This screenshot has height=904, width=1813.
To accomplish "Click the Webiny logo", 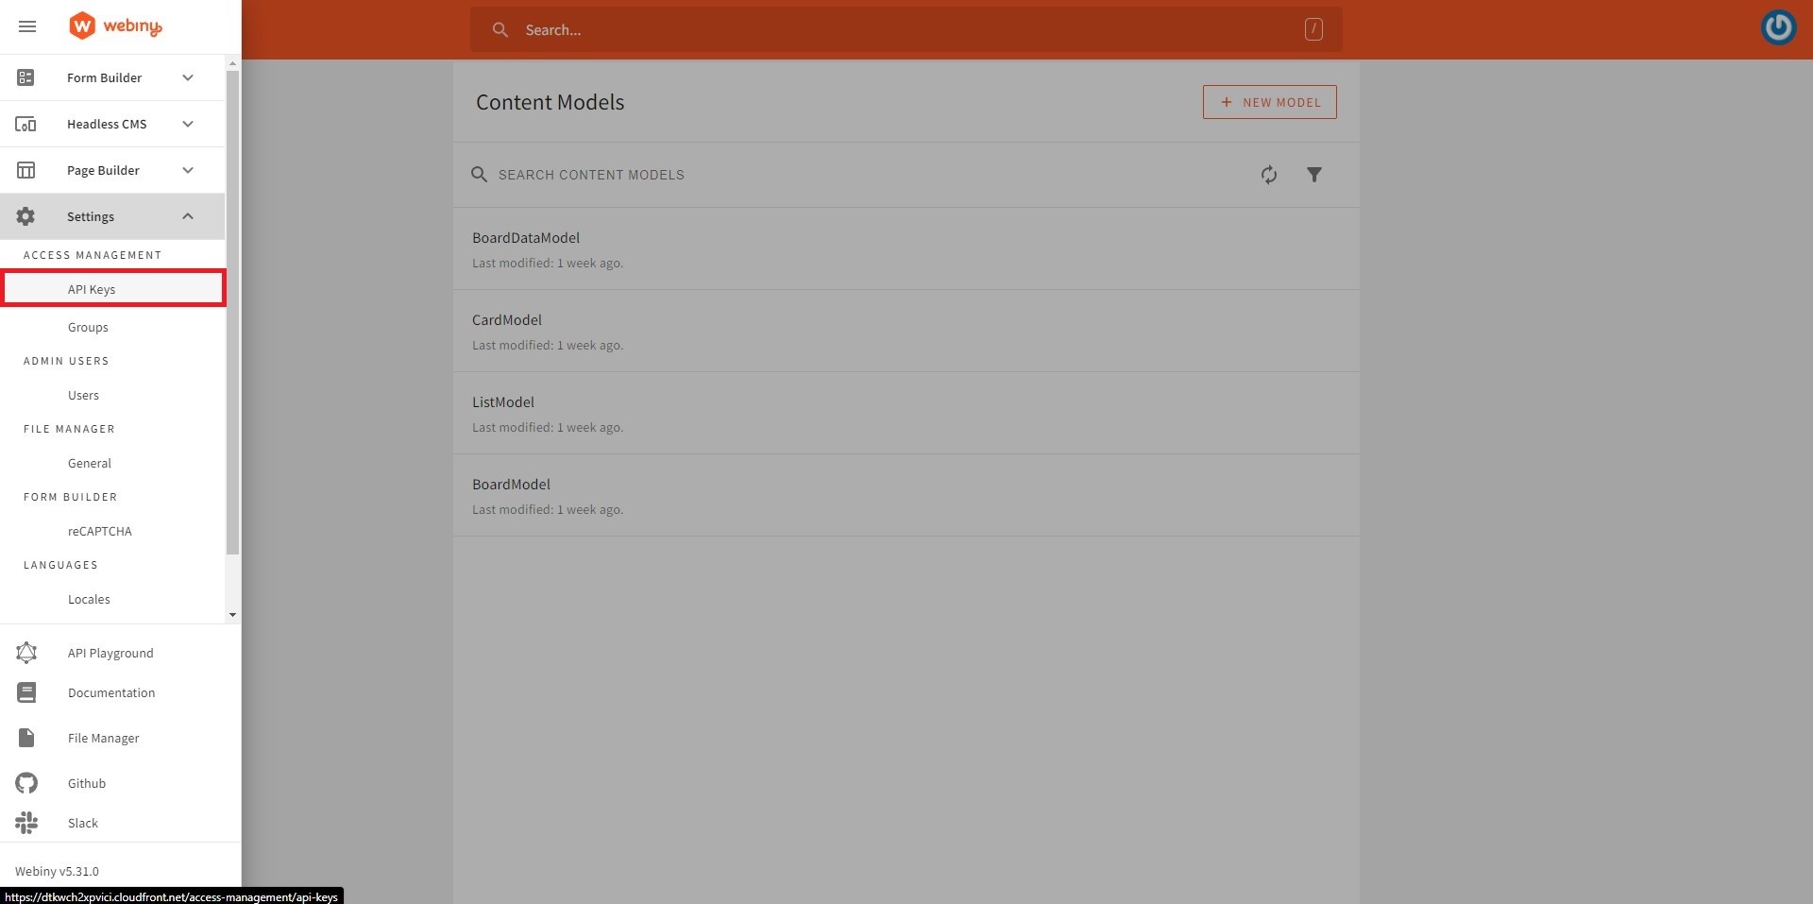I will click(x=115, y=26).
